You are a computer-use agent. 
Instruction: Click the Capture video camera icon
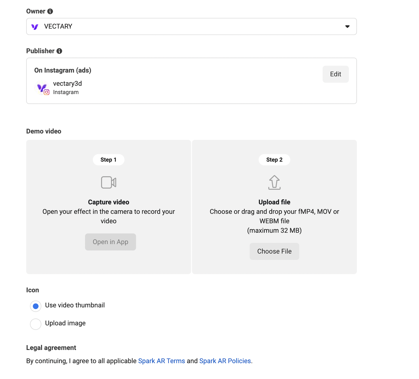point(109,182)
